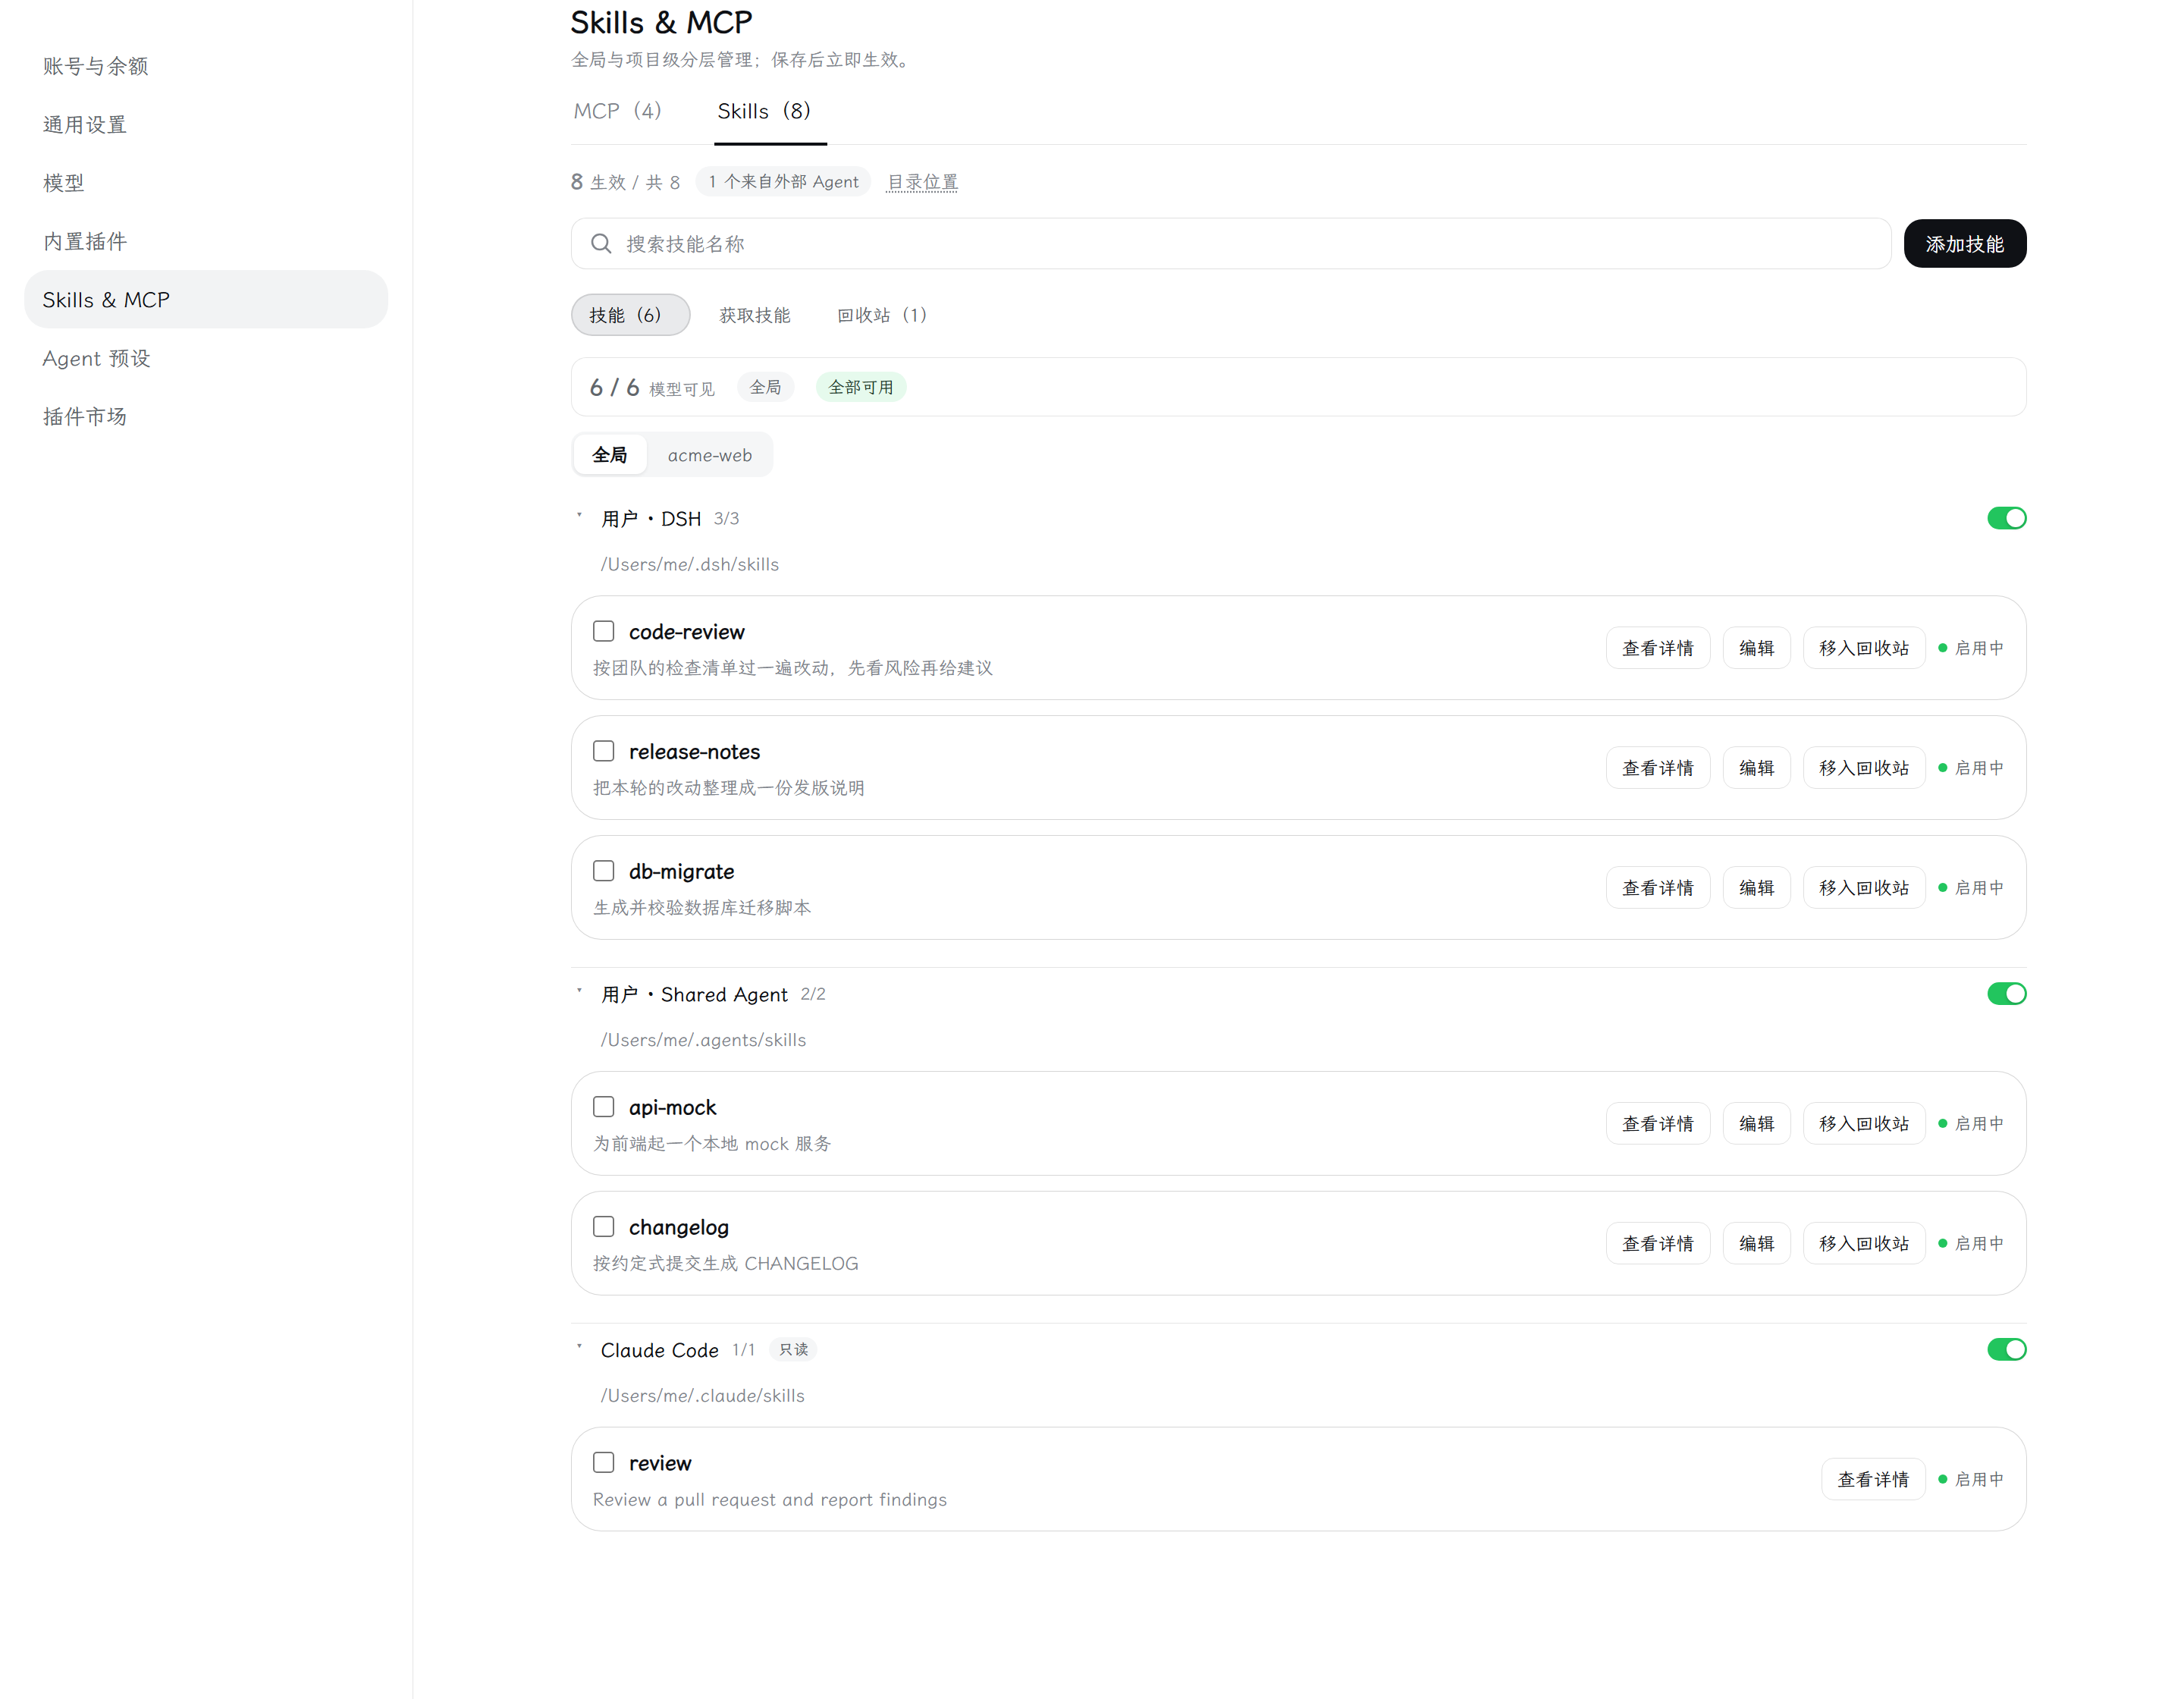Tick the code-review skill checkbox
This screenshot has height=1699, width=2184.
(x=603, y=631)
